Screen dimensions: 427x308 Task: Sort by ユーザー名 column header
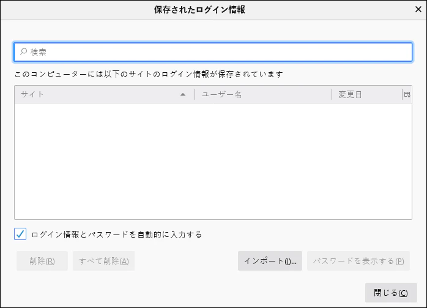(263, 94)
